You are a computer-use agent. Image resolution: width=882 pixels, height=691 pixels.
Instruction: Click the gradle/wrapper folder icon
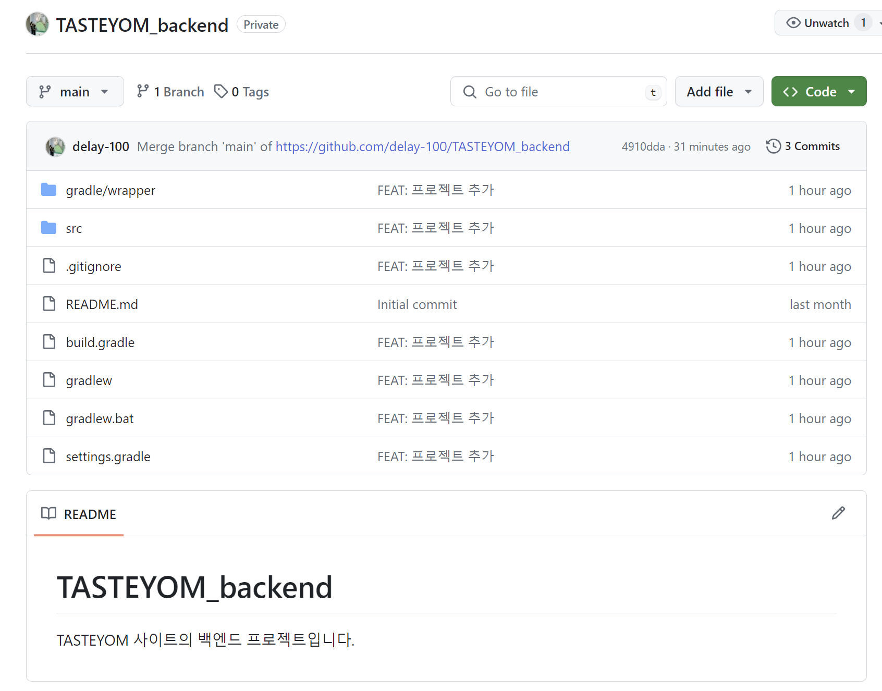click(x=49, y=190)
